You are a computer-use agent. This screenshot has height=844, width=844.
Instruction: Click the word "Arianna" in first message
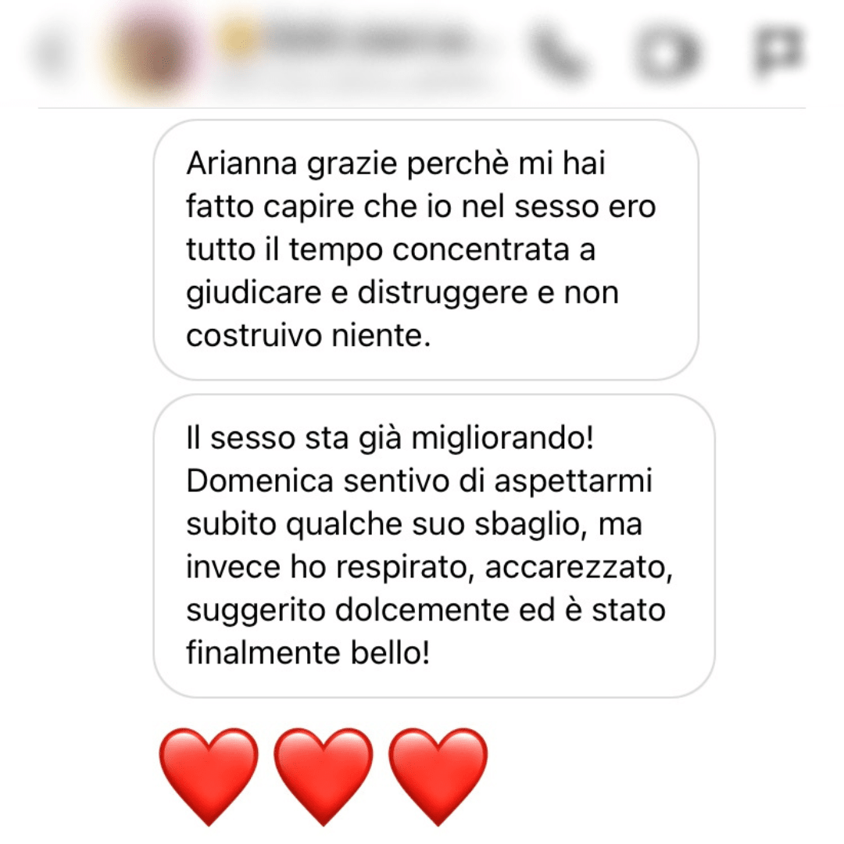click(241, 163)
